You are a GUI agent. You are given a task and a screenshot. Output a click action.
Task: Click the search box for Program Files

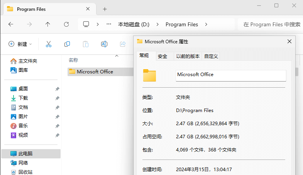pyautogui.click(x=270, y=24)
